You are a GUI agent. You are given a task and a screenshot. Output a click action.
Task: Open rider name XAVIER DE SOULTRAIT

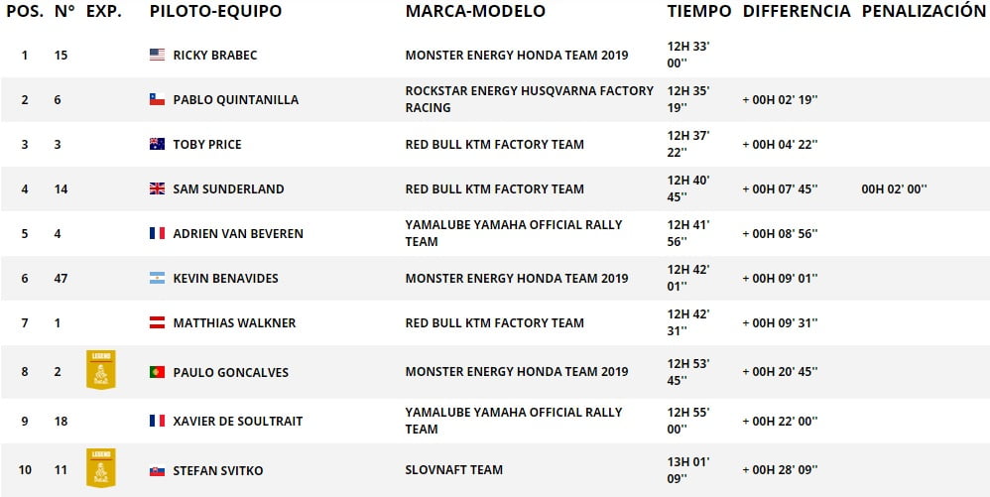point(238,422)
